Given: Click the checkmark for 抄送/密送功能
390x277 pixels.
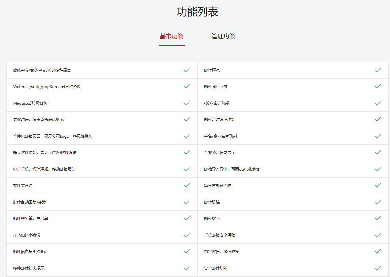Looking at the screenshot, I should tap(378, 103).
